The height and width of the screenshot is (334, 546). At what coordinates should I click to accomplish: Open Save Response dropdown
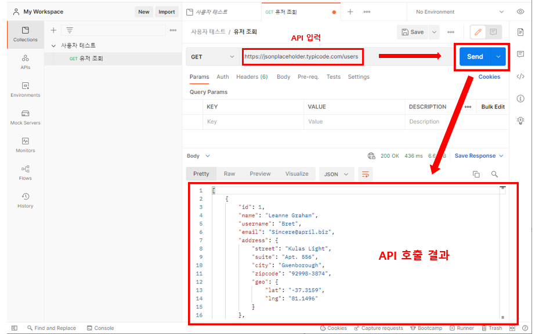[479, 156]
